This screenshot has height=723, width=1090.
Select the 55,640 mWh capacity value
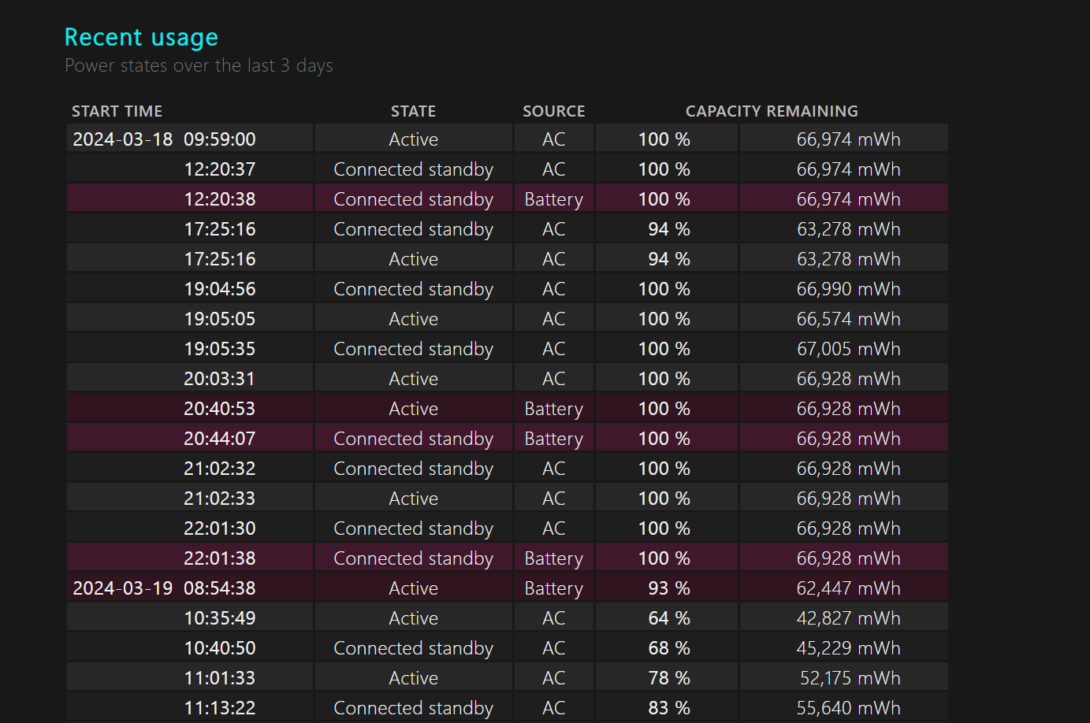(x=848, y=708)
